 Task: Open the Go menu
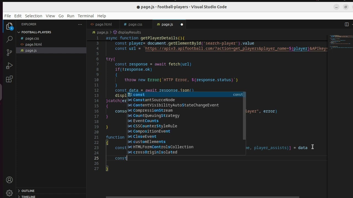tap(61, 16)
